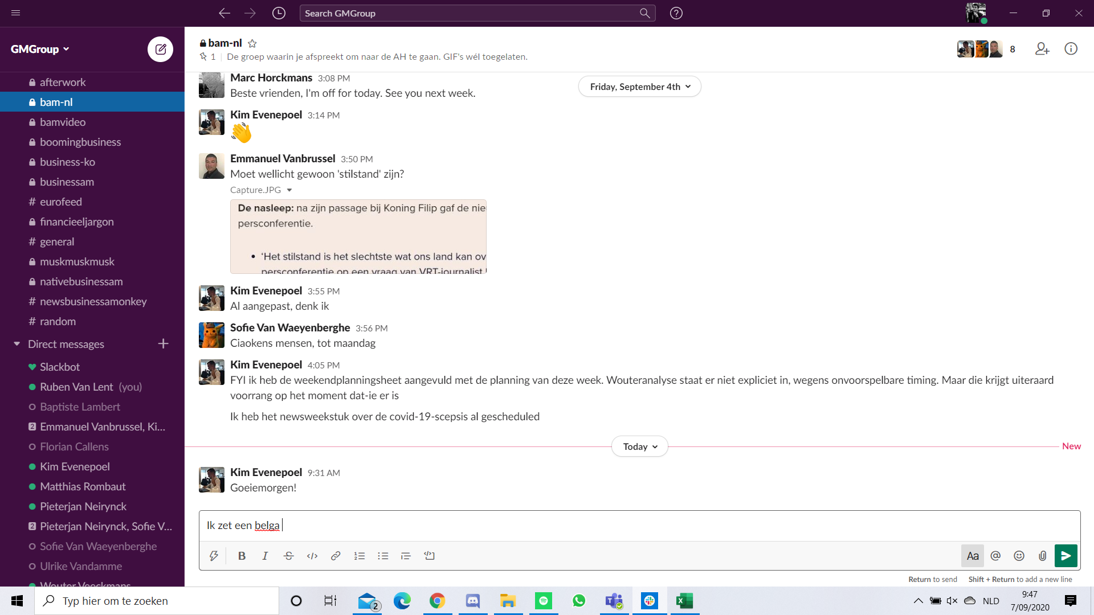Click the shortcuts lightning bolt icon

point(214,556)
